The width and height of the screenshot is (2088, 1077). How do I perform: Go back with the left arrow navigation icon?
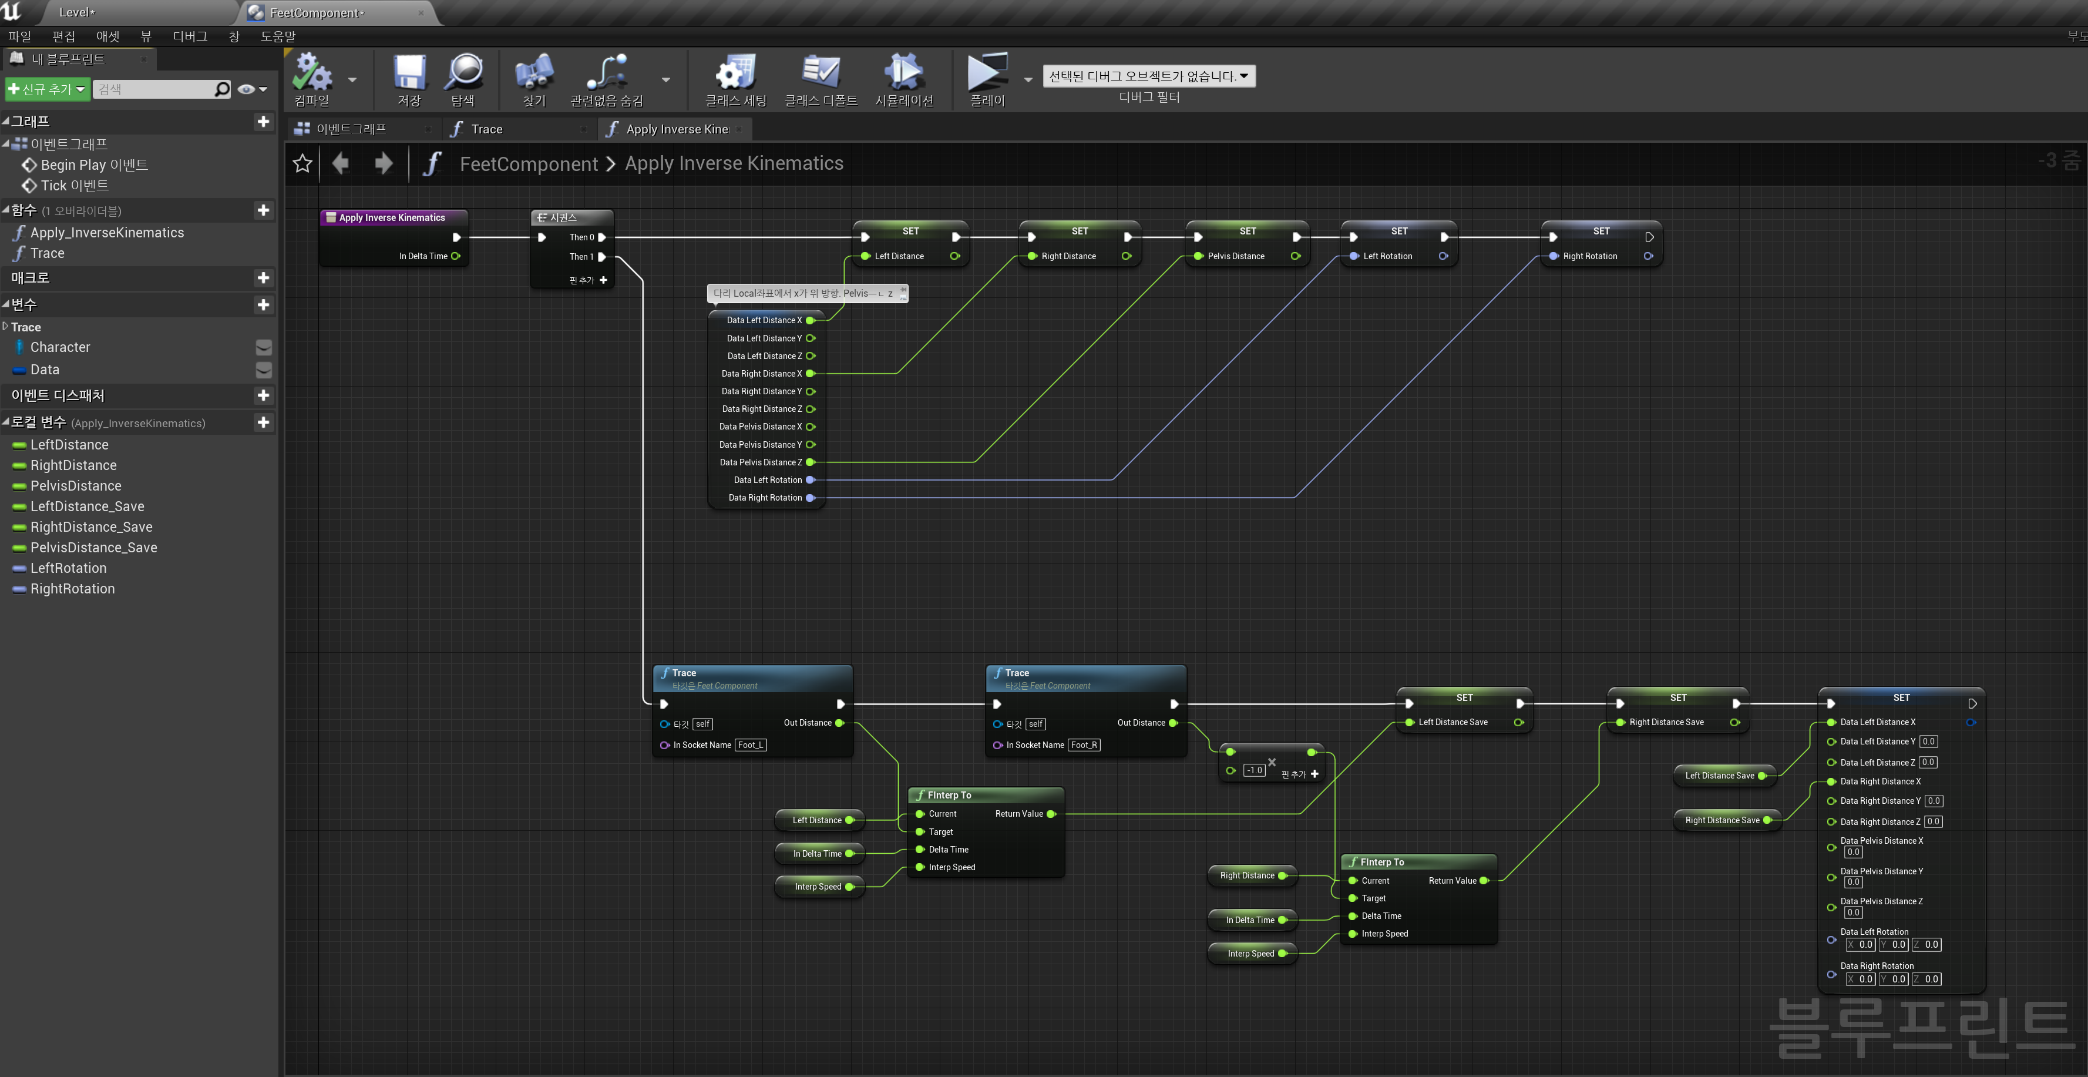[x=341, y=164]
